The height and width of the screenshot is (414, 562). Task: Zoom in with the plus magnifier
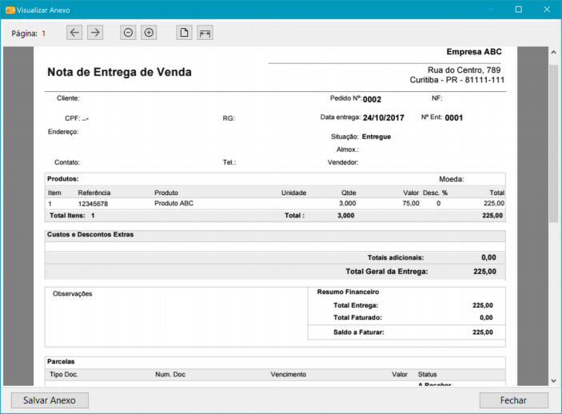149,33
